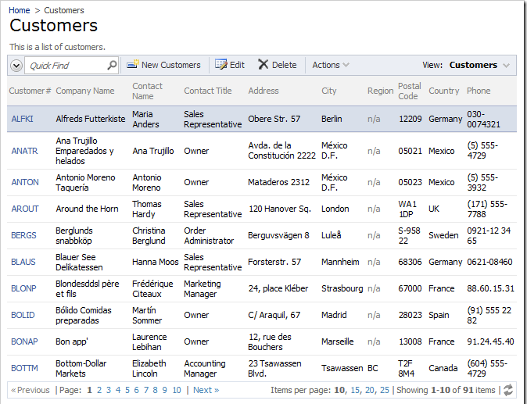The height and width of the screenshot is (404, 527).
Task: Open customer BONAP link
Action: click(x=24, y=341)
